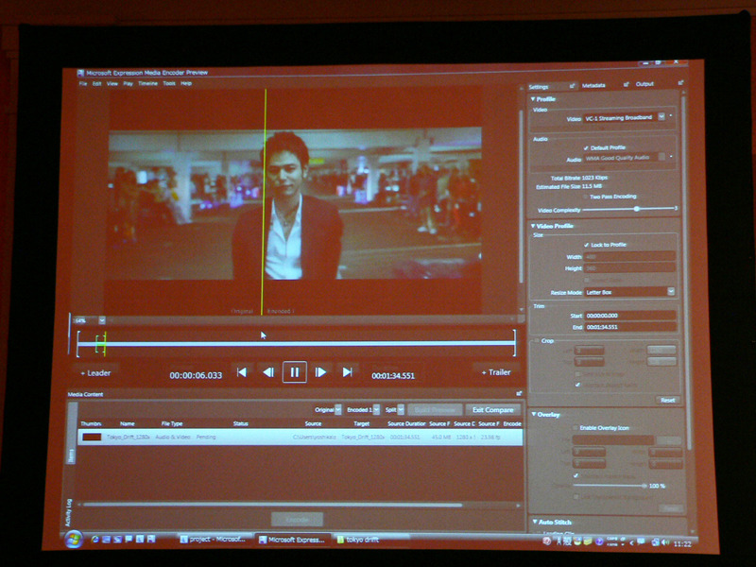
Task: Open the View menu
Action: pyautogui.click(x=112, y=83)
